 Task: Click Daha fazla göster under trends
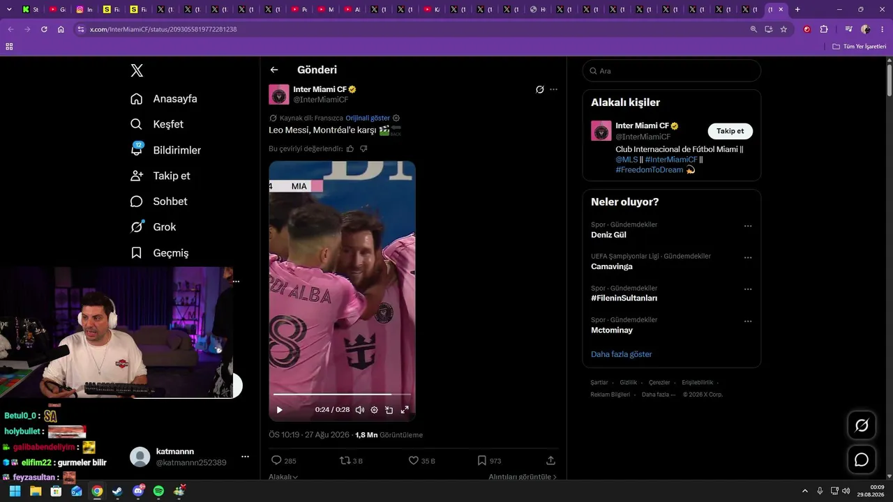tap(622, 354)
